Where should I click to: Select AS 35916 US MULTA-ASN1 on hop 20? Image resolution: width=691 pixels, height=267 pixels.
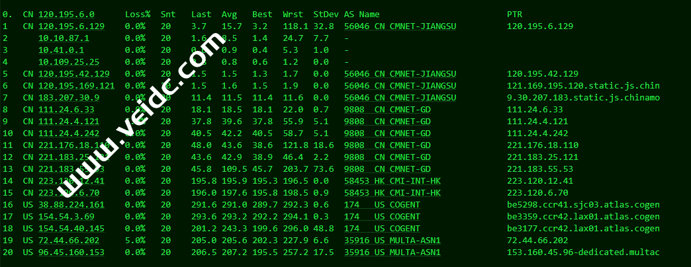[392, 252]
